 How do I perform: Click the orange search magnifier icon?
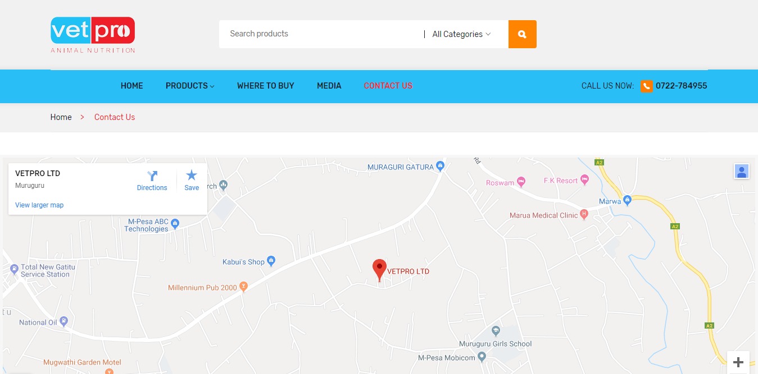pyautogui.click(x=522, y=34)
